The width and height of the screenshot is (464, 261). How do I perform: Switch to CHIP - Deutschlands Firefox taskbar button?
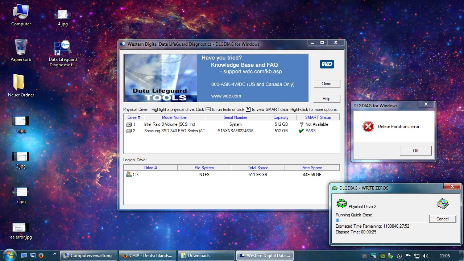coord(148,256)
